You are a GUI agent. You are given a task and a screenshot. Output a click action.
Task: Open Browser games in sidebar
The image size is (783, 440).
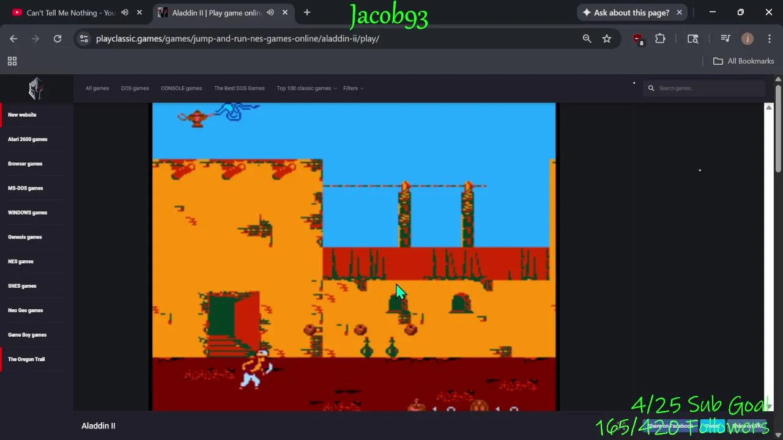click(x=25, y=164)
